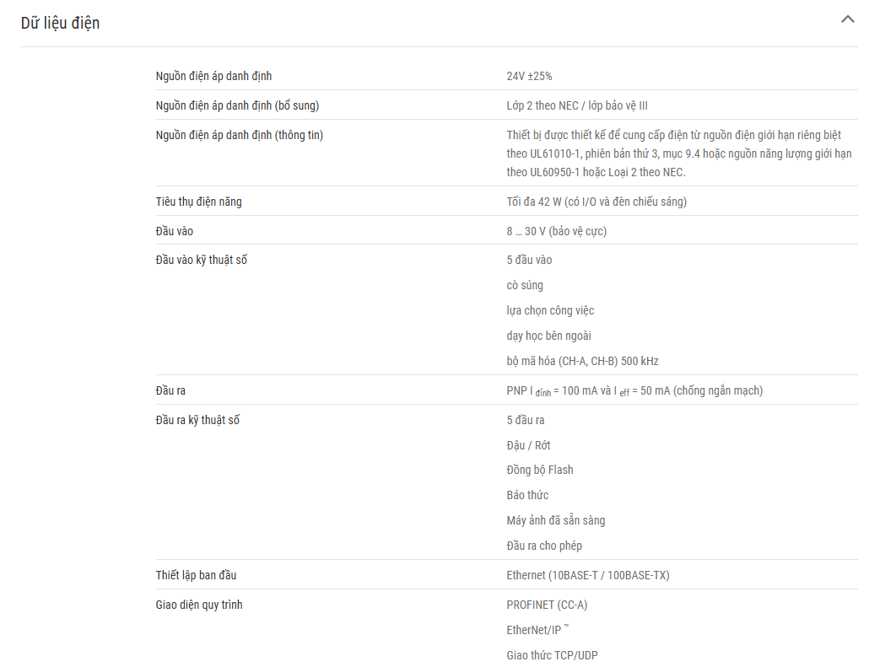The image size is (880, 667).
Task: Click the Đầu vào kỹ thuật số label
Action: 201,260
